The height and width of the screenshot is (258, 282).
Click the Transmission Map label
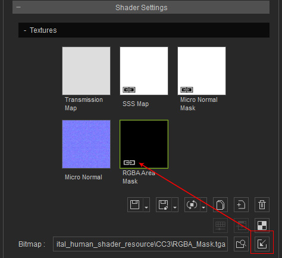84,104
